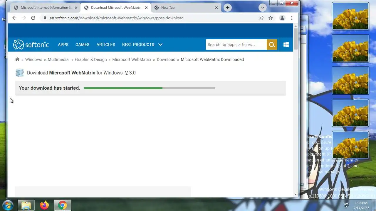Go back using the browser back arrow
Image resolution: width=376 pixels, height=211 pixels.
14,18
